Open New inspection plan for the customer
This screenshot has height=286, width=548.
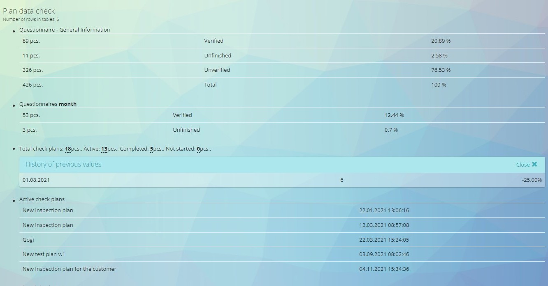pyautogui.click(x=69, y=269)
